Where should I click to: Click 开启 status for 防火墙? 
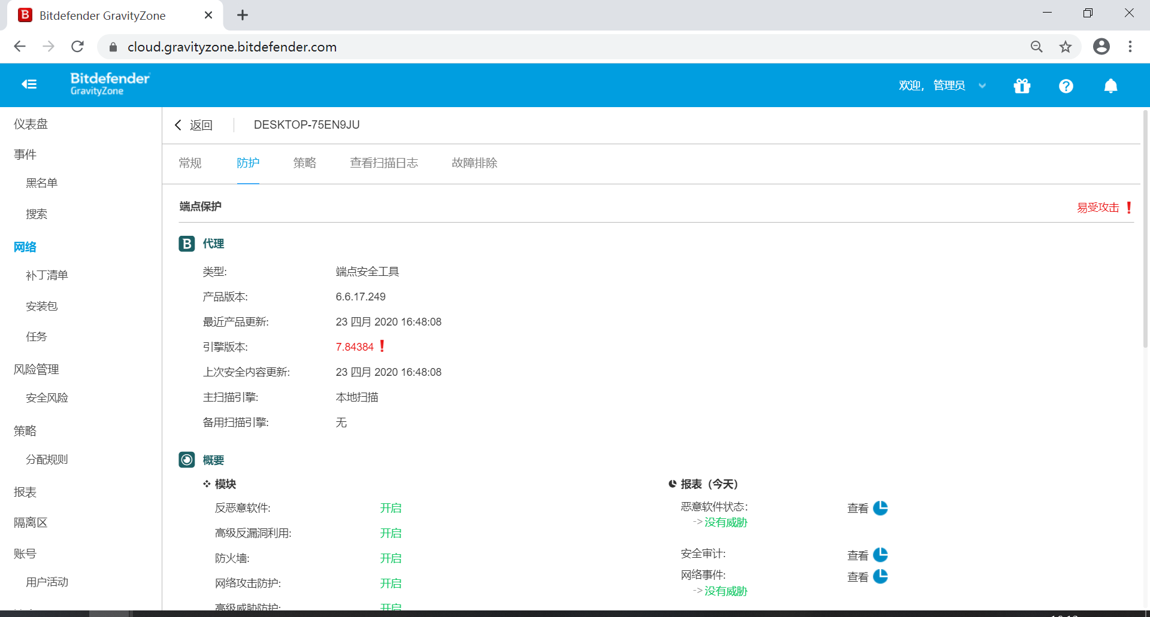391,558
